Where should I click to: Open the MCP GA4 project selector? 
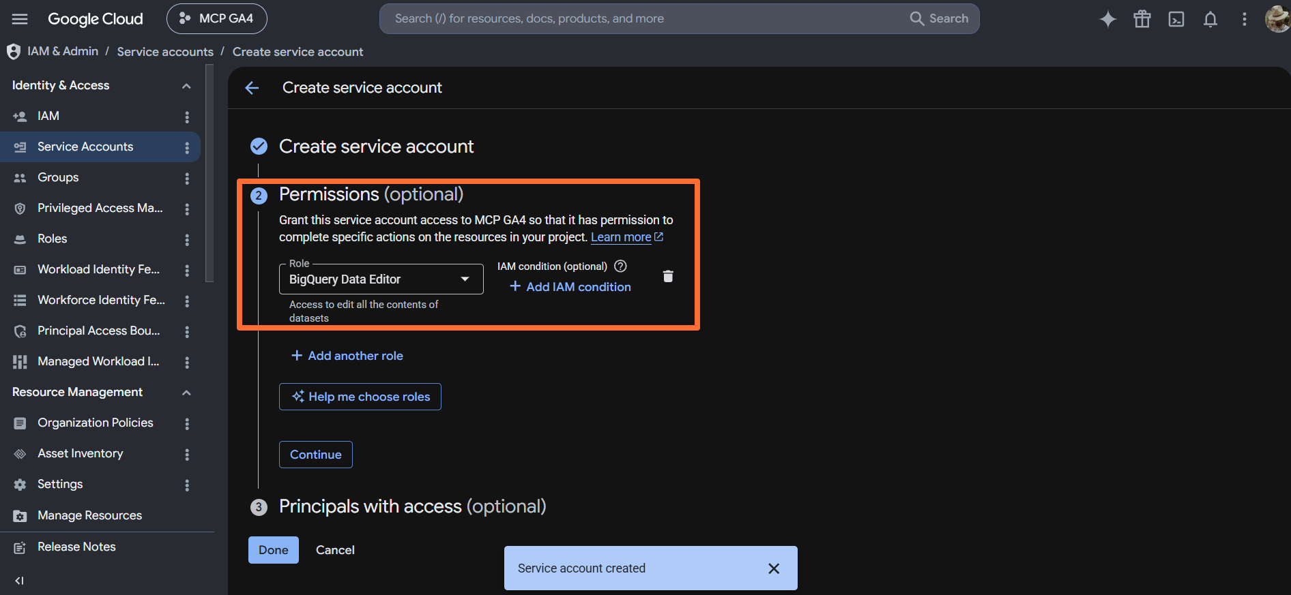pos(217,18)
